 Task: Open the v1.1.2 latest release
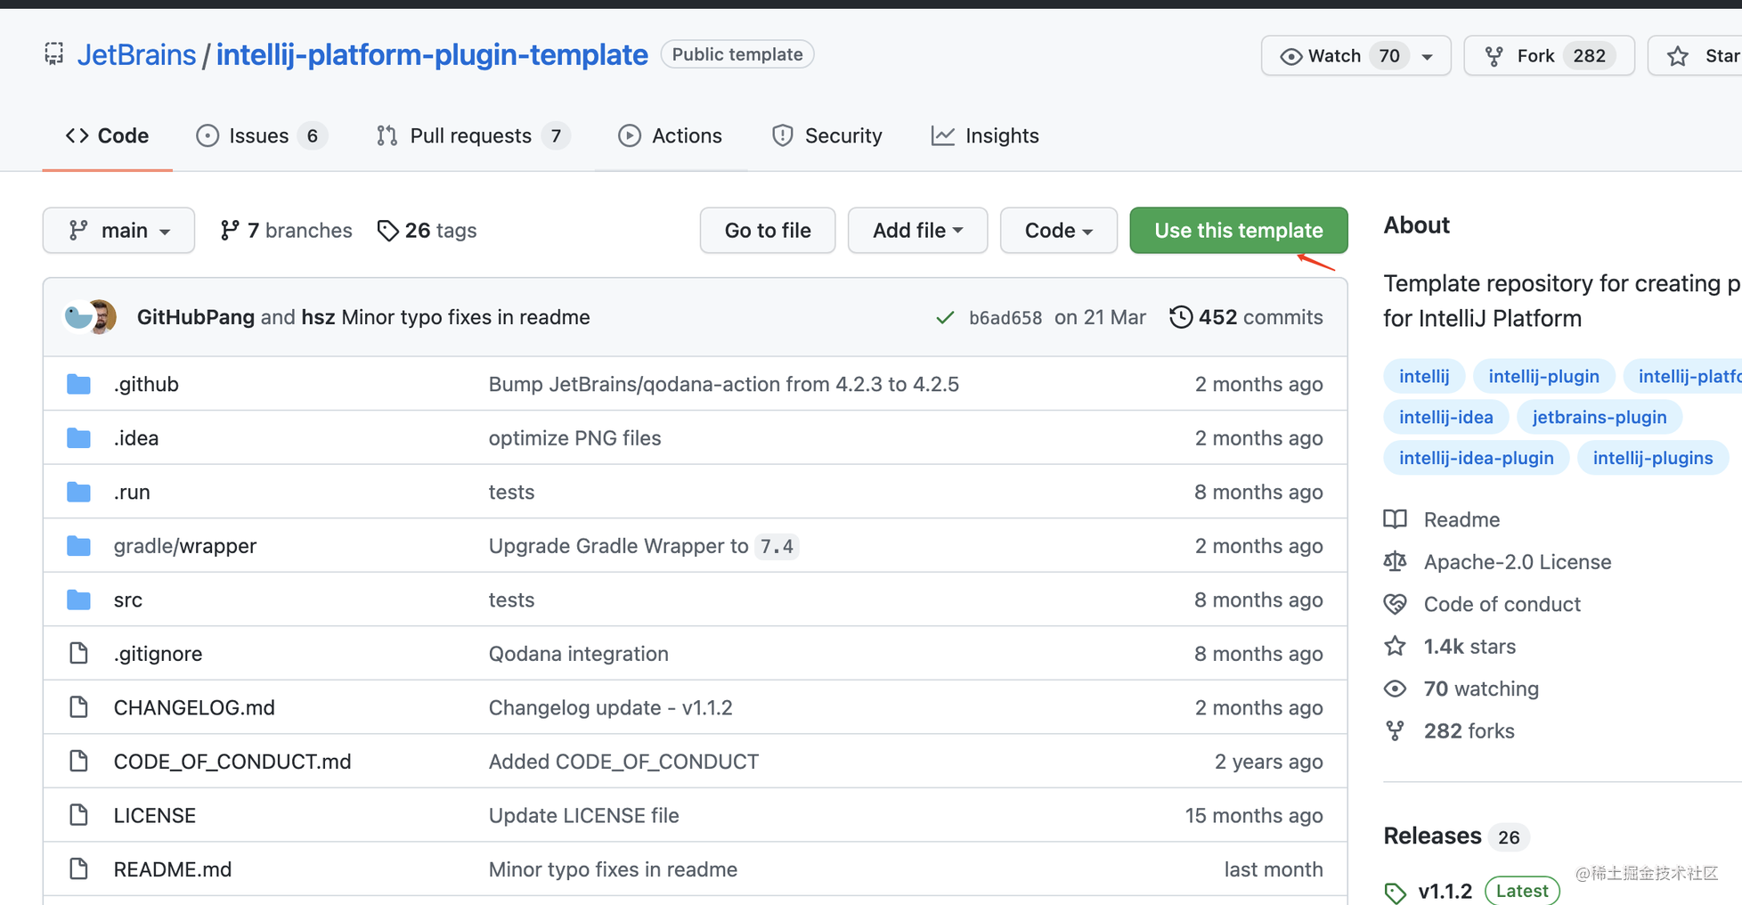[x=1445, y=891]
